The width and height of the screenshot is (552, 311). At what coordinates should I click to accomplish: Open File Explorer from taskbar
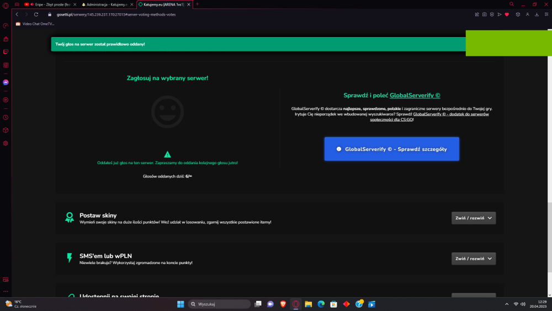[309, 304]
